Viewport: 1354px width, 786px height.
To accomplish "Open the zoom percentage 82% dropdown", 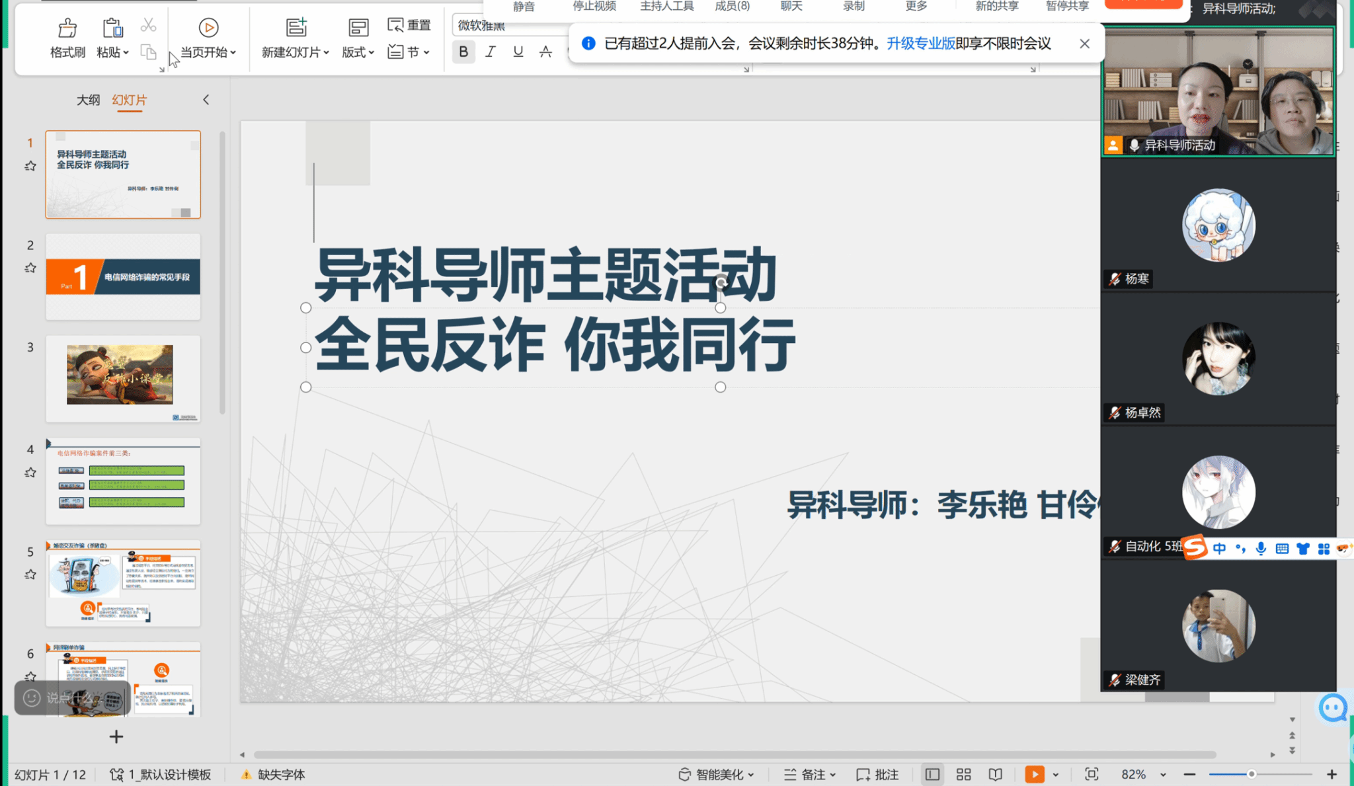I will tap(1162, 774).
